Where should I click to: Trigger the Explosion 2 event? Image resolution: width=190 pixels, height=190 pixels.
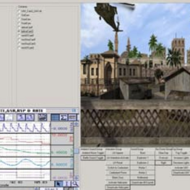tap(142, 163)
